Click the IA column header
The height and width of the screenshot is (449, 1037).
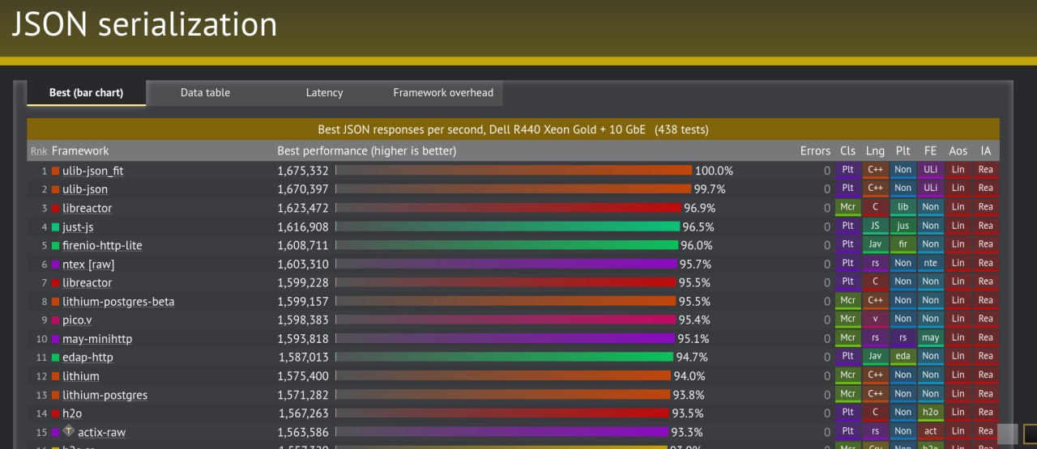(985, 150)
